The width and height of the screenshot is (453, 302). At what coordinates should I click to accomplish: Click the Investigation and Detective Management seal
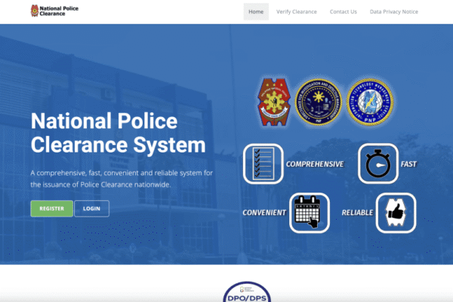point(318,102)
